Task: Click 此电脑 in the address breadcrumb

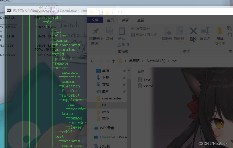Action: click(134, 61)
